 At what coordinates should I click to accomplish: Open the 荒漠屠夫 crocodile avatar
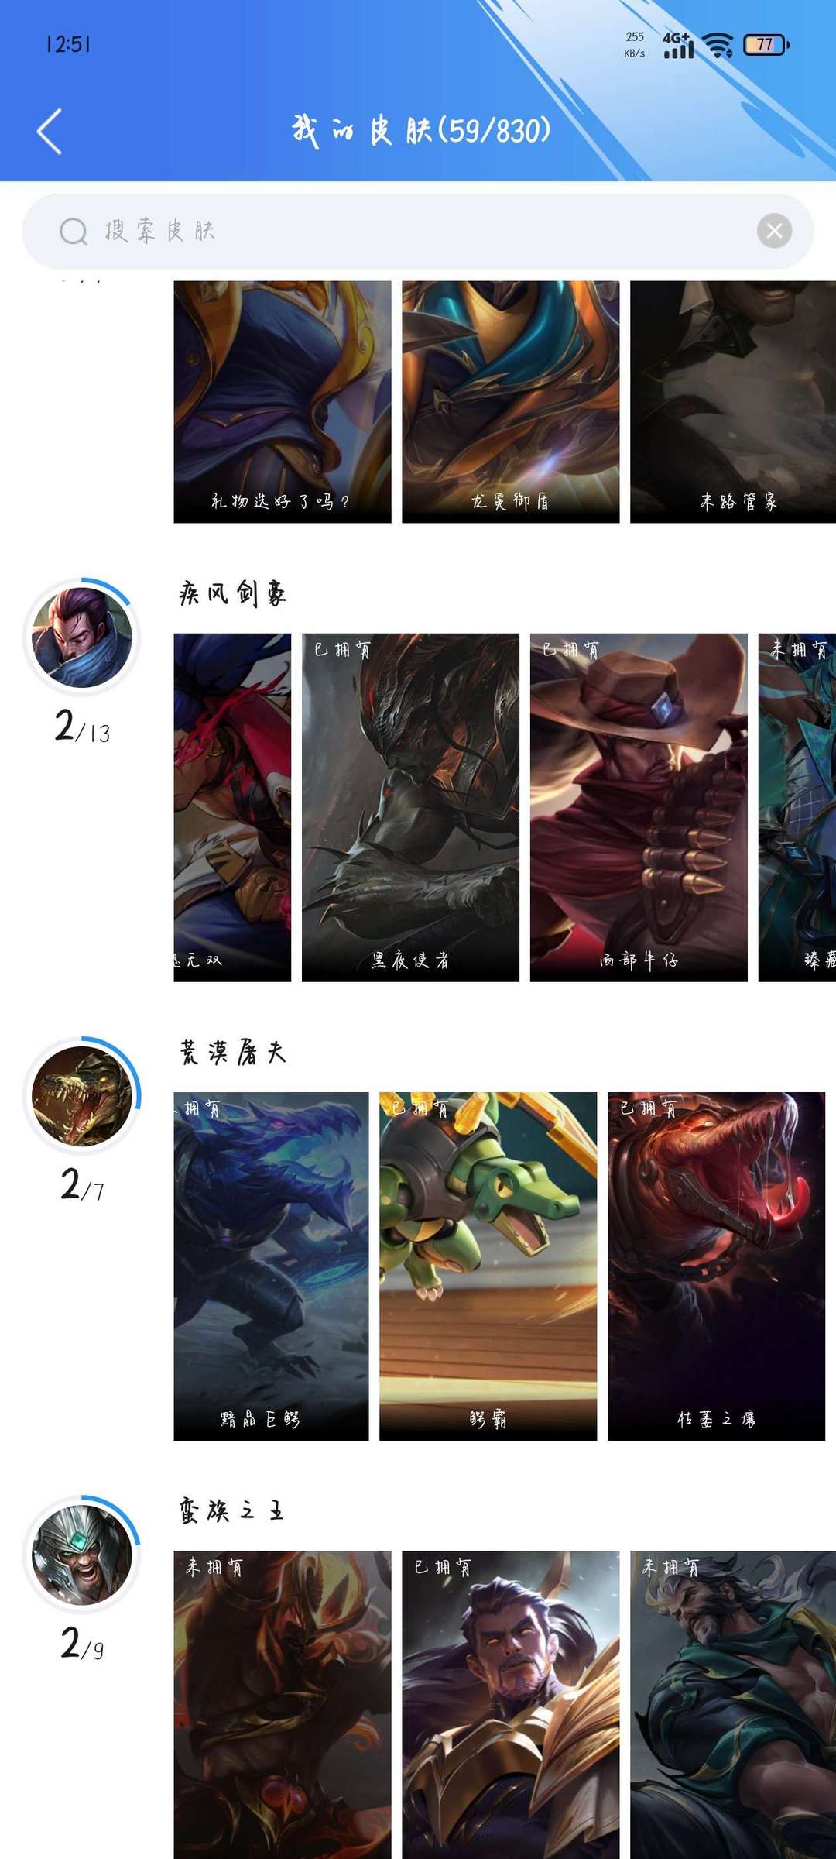pos(82,1096)
